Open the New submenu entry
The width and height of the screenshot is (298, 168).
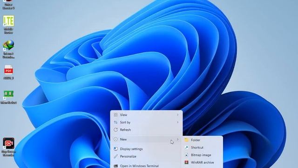pos(146,140)
